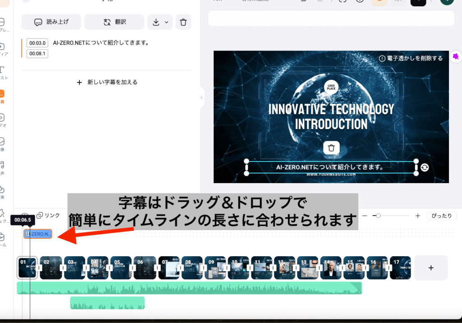Click the purple star badge beside the preview
Viewport: 462px width, 323px height.
point(456,56)
